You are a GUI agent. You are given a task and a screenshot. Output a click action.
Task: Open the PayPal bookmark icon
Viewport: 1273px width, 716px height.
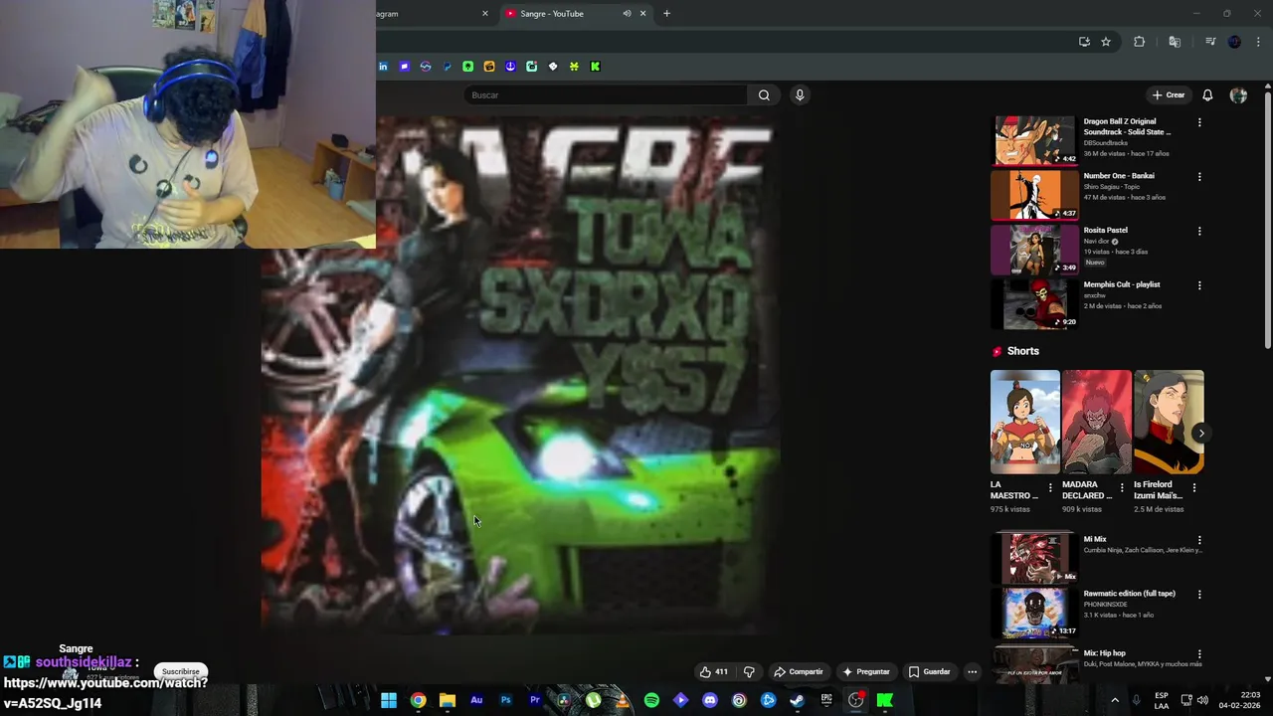(448, 67)
